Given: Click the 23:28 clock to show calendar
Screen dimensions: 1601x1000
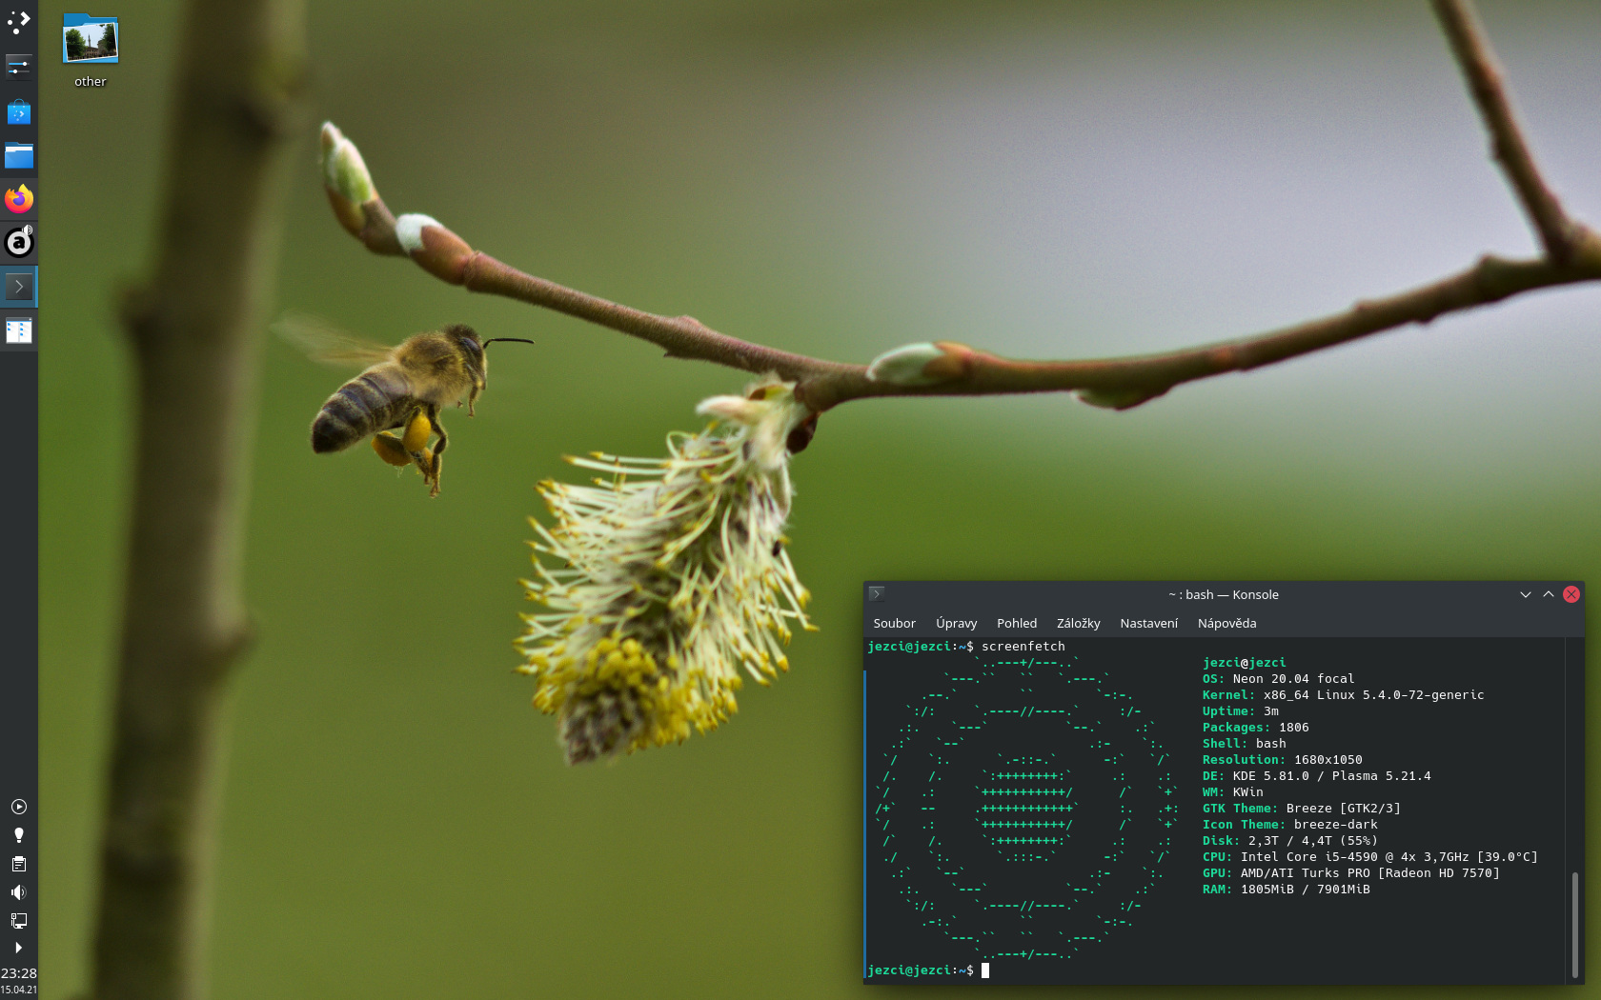Looking at the screenshot, I should (x=19, y=973).
